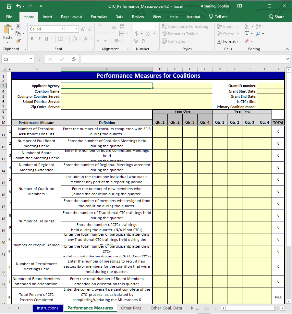
Task: Click the Share button
Action: tap(276, 17)
